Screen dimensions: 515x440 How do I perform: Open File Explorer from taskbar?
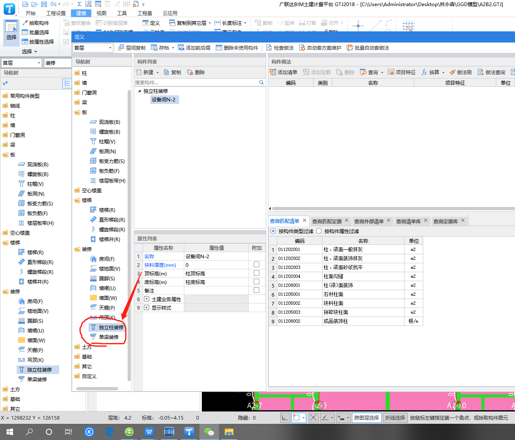point(229,432)
